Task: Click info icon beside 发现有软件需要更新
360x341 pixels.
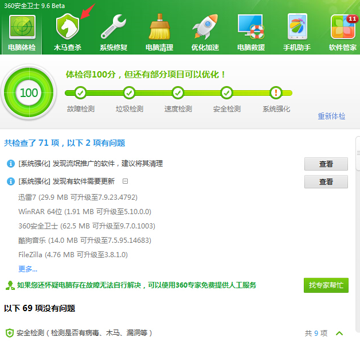Action: click(x=11, y=181)
